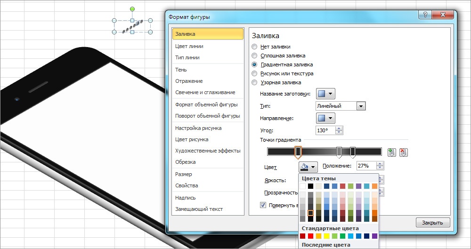The width and height of the screenshot is (471, 249).
Task: Pick orange from the standard colors
Action: tap(319, 236)
